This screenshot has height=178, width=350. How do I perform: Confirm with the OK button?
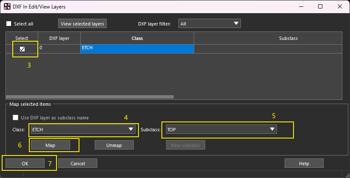24,163
